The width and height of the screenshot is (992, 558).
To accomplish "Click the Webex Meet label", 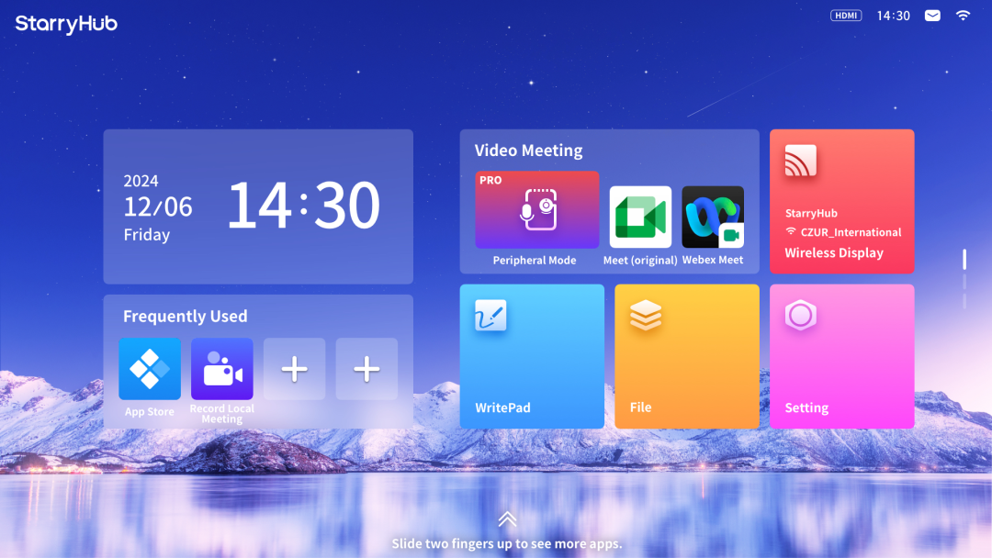I will click(713, 260).
